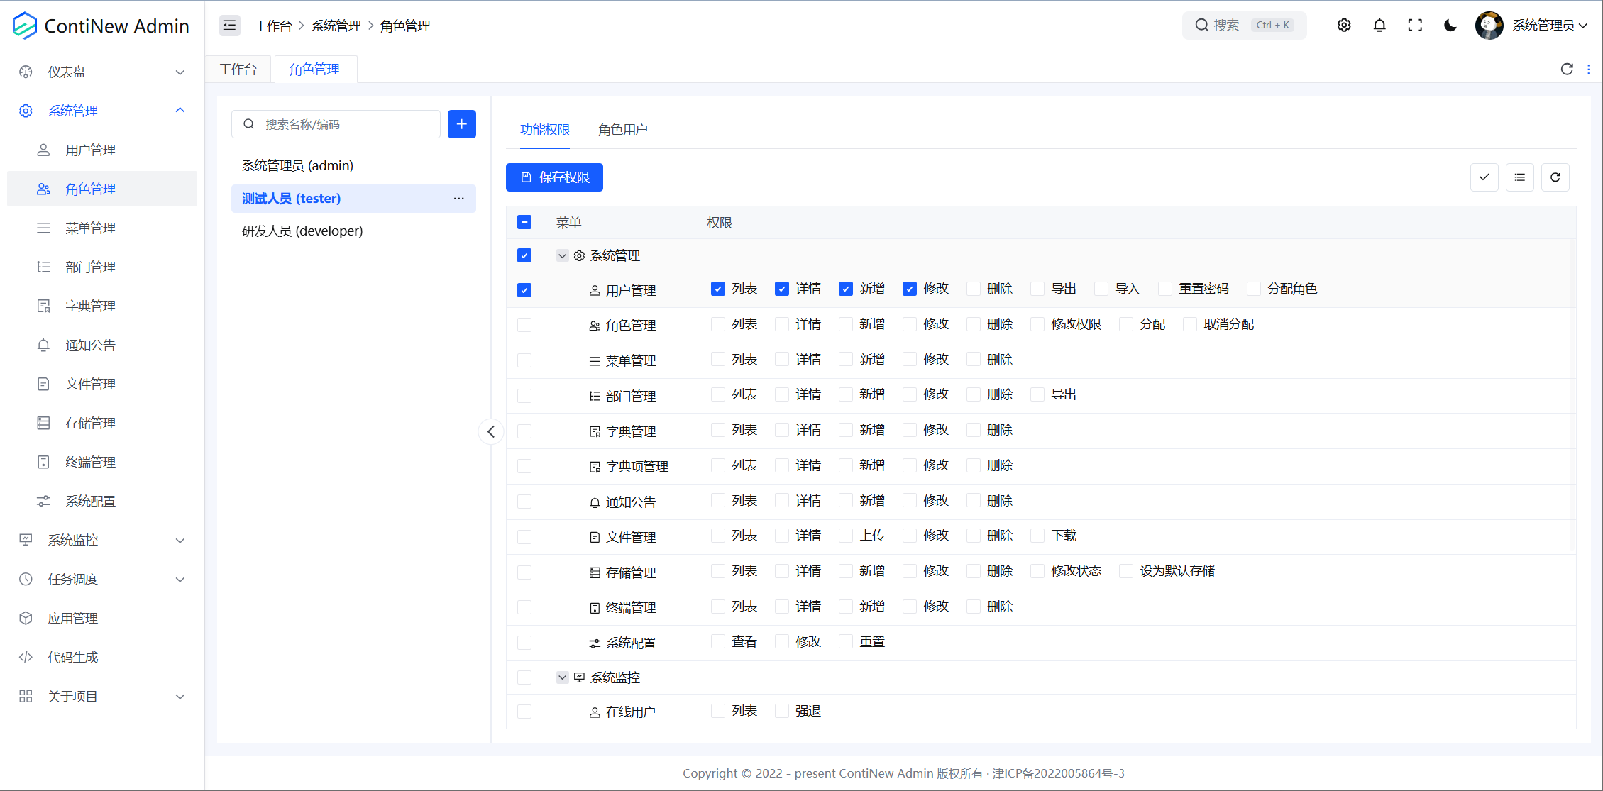This screenshot has height=791, width=1603.
Task: Open 部门管理 in the sidebar
Action: click(102, 267)
